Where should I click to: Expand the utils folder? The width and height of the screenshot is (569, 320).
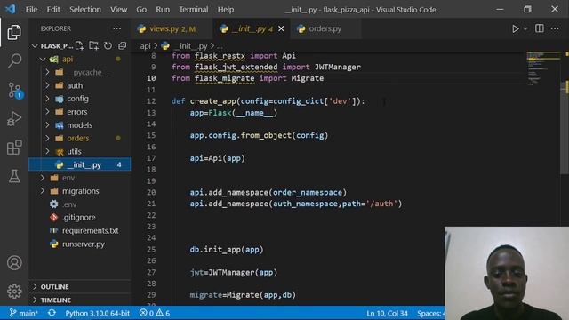pos(47,151)
